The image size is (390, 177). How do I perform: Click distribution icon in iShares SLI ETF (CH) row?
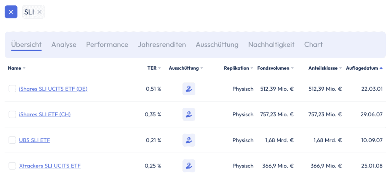coord(189,114)
